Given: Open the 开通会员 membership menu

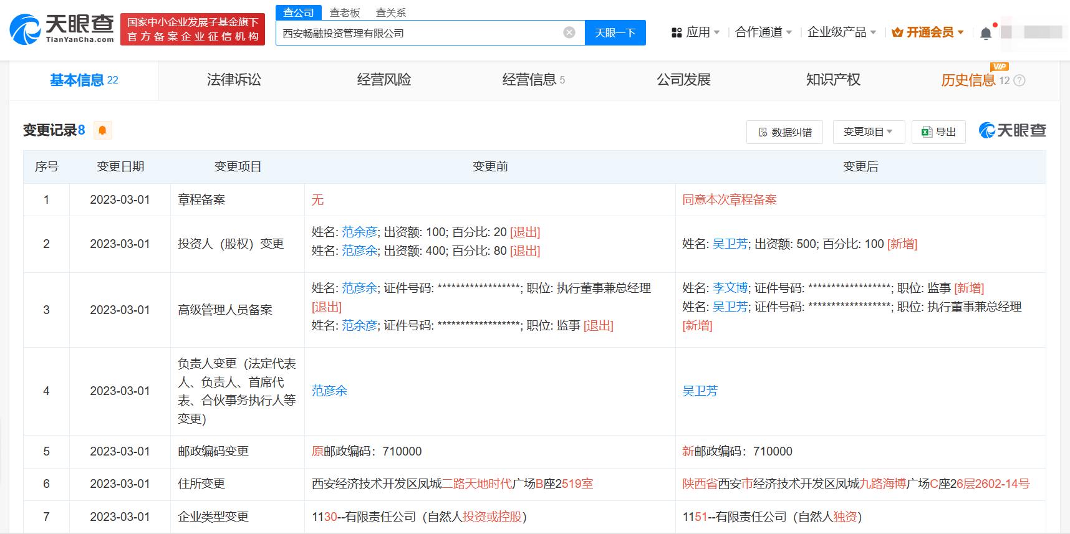Looking at the screenshot, I should point(928,32).
